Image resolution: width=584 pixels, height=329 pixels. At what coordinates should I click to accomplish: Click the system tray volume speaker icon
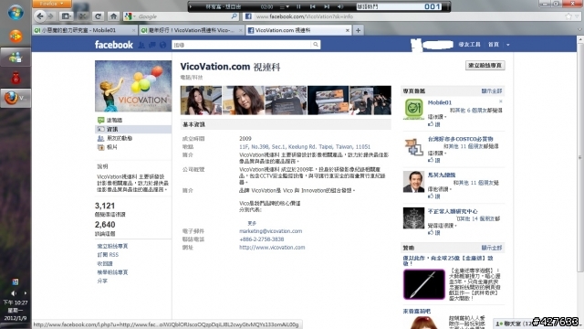(x=14, y=293)
